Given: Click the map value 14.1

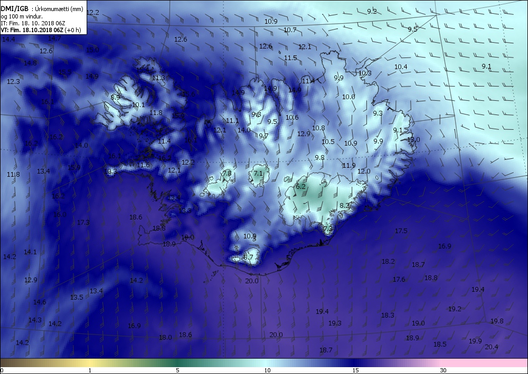Looking at the screenshot, I should (30, 252).
